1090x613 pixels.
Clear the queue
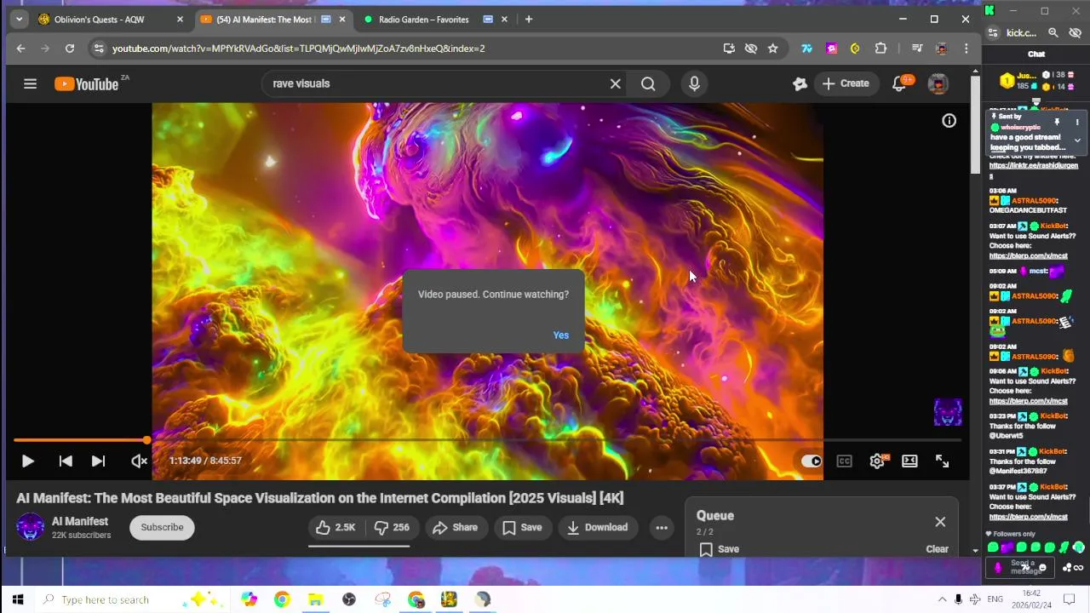point(937,549)
